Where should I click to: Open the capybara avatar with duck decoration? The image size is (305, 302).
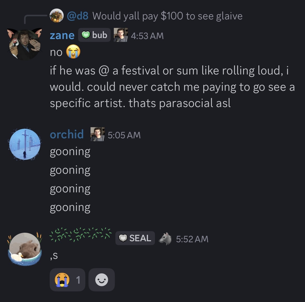pos(25,248)
